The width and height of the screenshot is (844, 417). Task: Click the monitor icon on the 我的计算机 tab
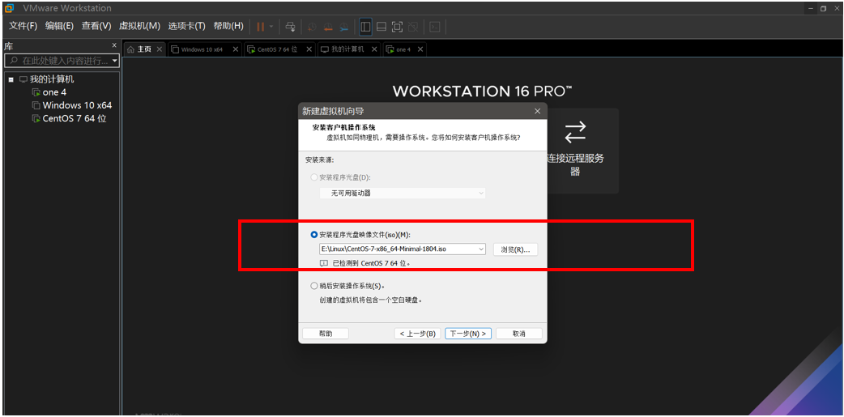pos(325,49)
